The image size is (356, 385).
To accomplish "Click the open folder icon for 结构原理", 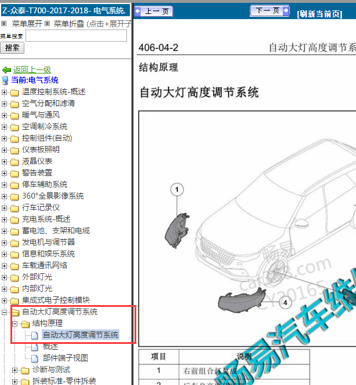I will (x=25, y=324).
